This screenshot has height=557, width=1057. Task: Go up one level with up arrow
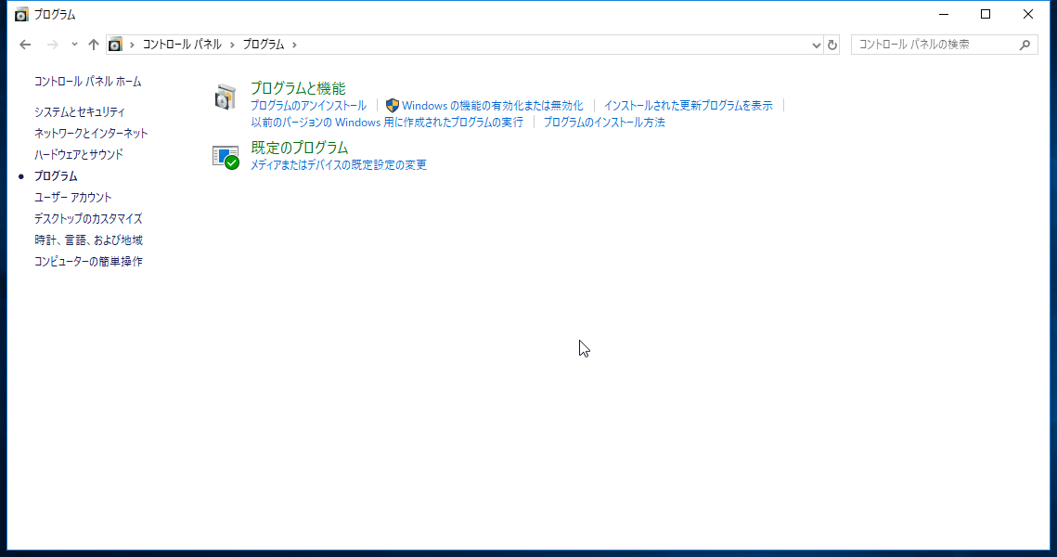(x=94, y=45)
